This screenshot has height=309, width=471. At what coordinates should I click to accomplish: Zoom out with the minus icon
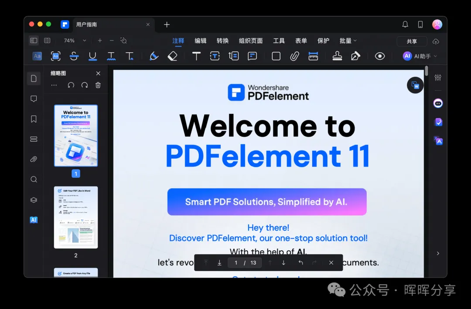pos(112,41)
